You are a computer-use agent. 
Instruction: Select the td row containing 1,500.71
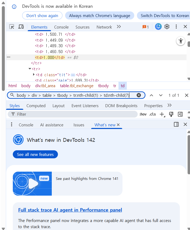(55, 34)
